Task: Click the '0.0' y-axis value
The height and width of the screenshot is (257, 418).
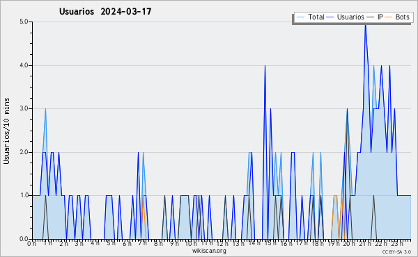Action: [24, 239]
